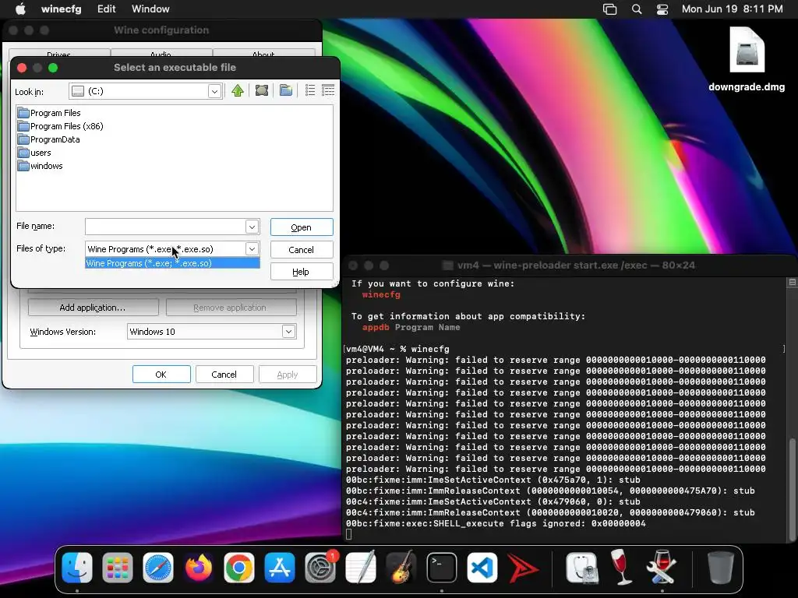Screen dimensions: 798x598
Task: Create a new folder via toolbar icon
Action: tap(286, 90)
